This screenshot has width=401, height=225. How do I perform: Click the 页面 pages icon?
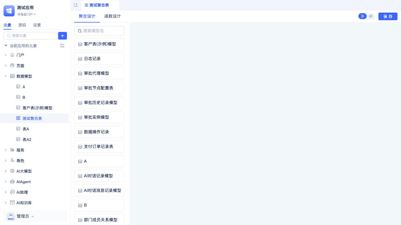12,65
